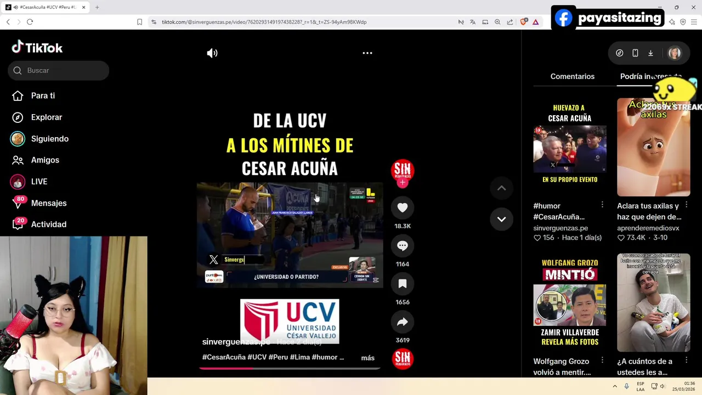Click the zoom magnifier icon in address bar
Screen dimensions: 702x395
click(x=497, y=22)
